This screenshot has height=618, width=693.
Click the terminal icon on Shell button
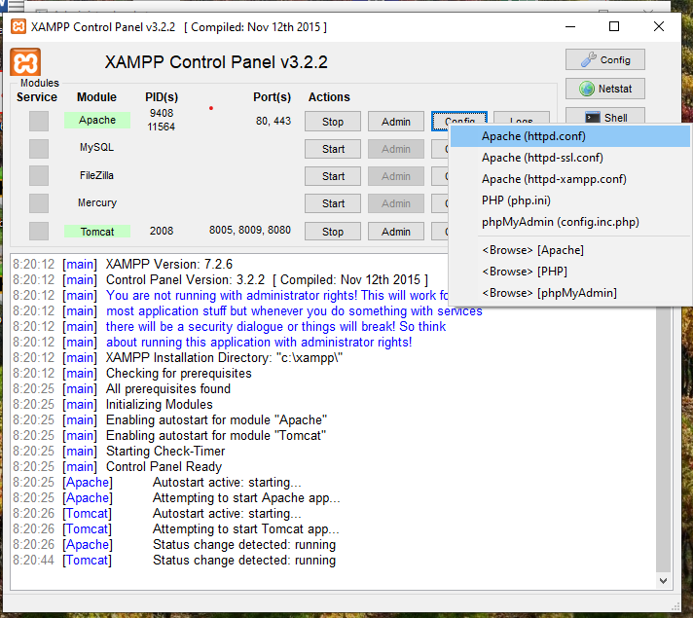point(592,118)
